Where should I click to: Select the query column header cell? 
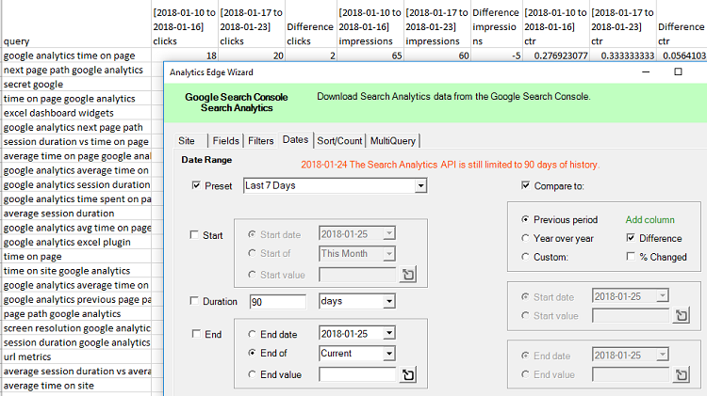coord(76,24)
